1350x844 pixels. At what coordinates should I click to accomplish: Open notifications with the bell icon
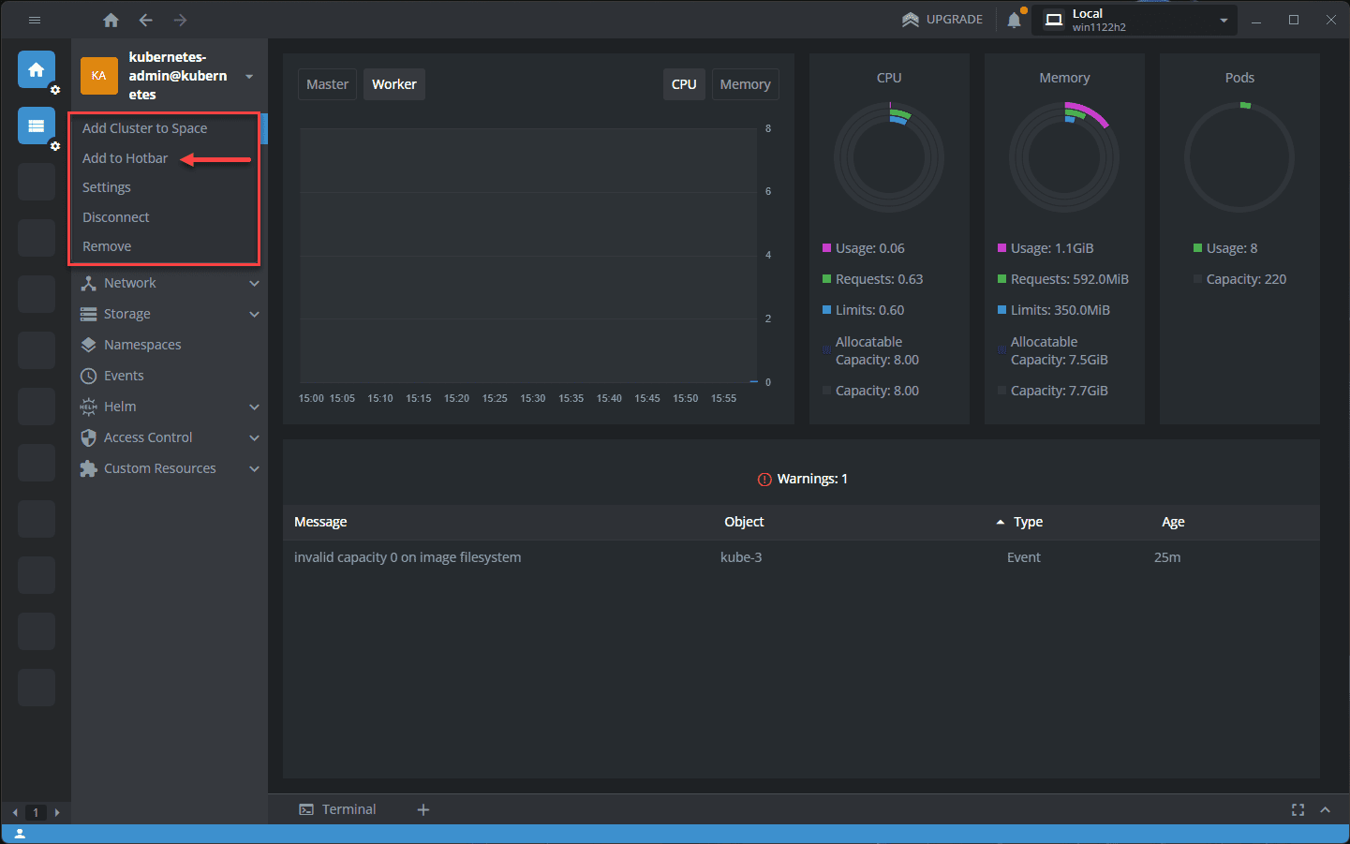(x=1014, y=20)
